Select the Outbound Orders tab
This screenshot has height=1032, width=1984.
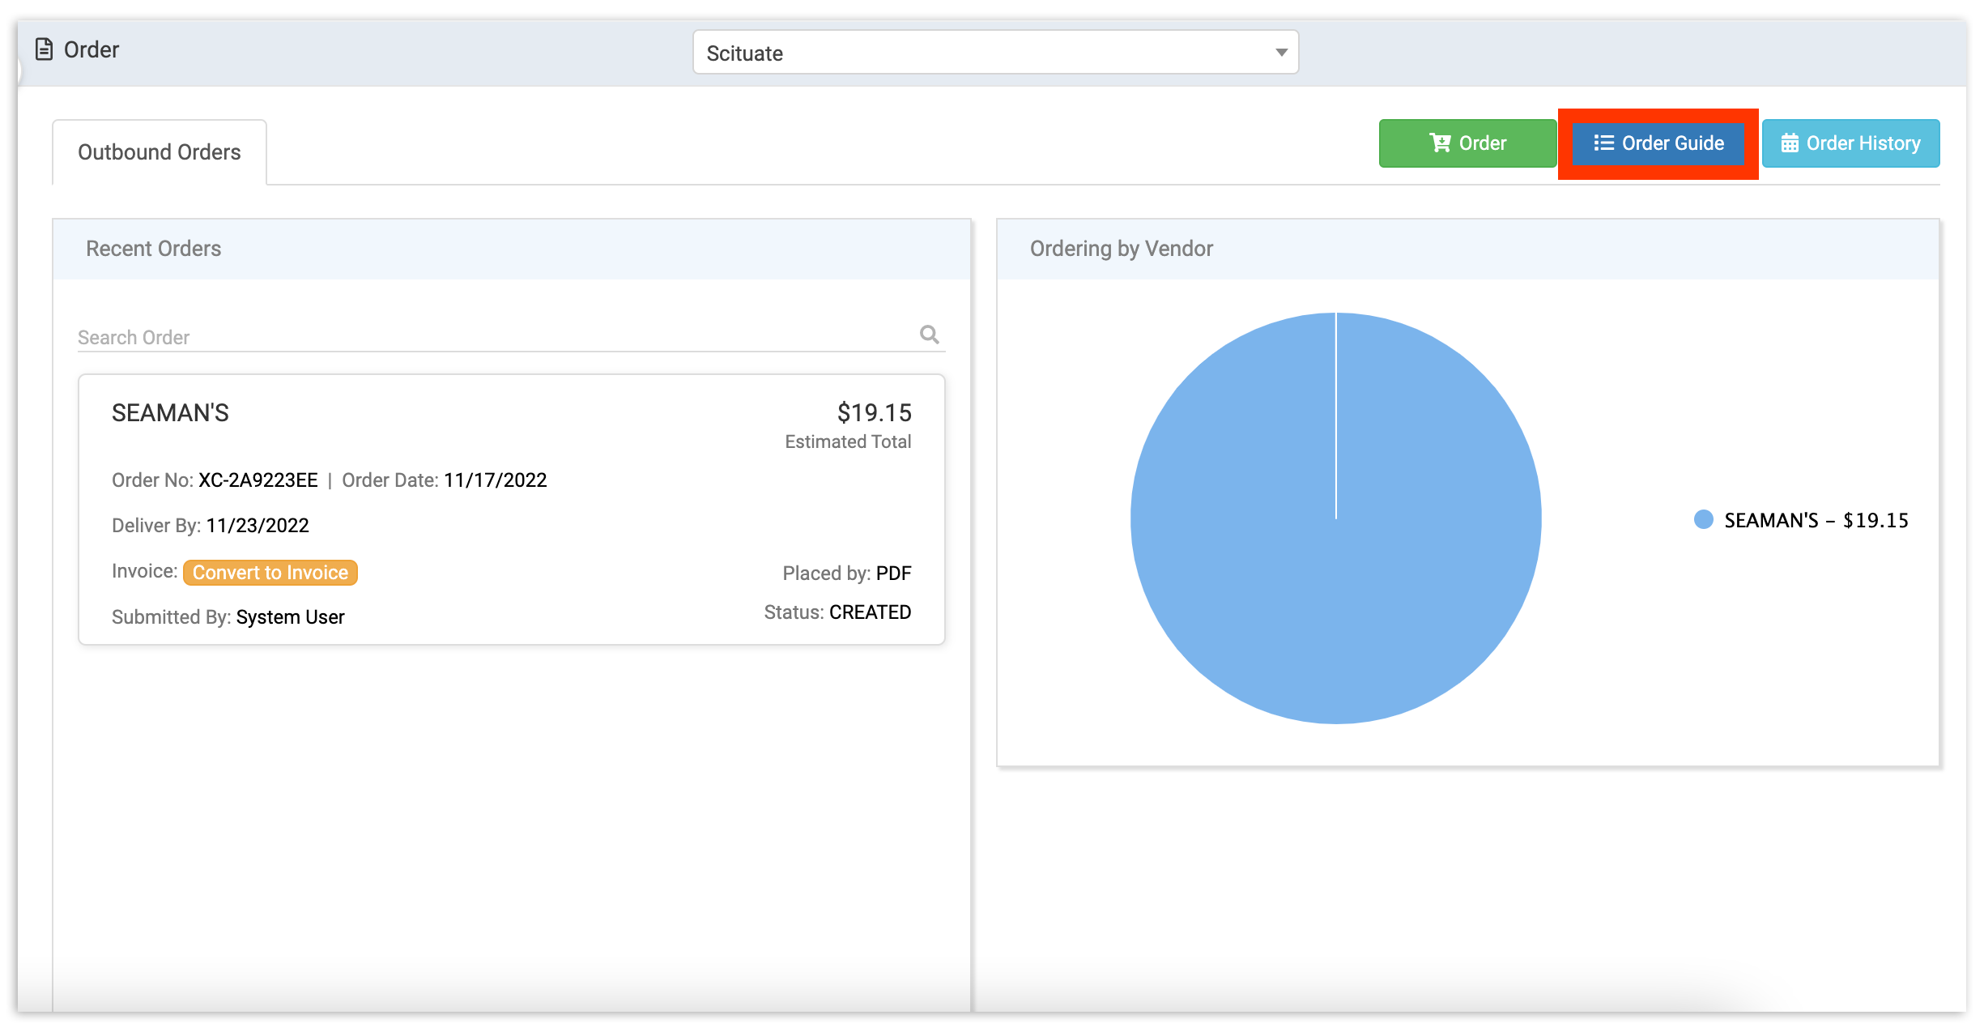tap(157, 152)
